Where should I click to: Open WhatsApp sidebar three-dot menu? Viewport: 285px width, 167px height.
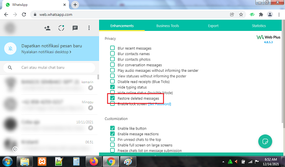(89, 28)
